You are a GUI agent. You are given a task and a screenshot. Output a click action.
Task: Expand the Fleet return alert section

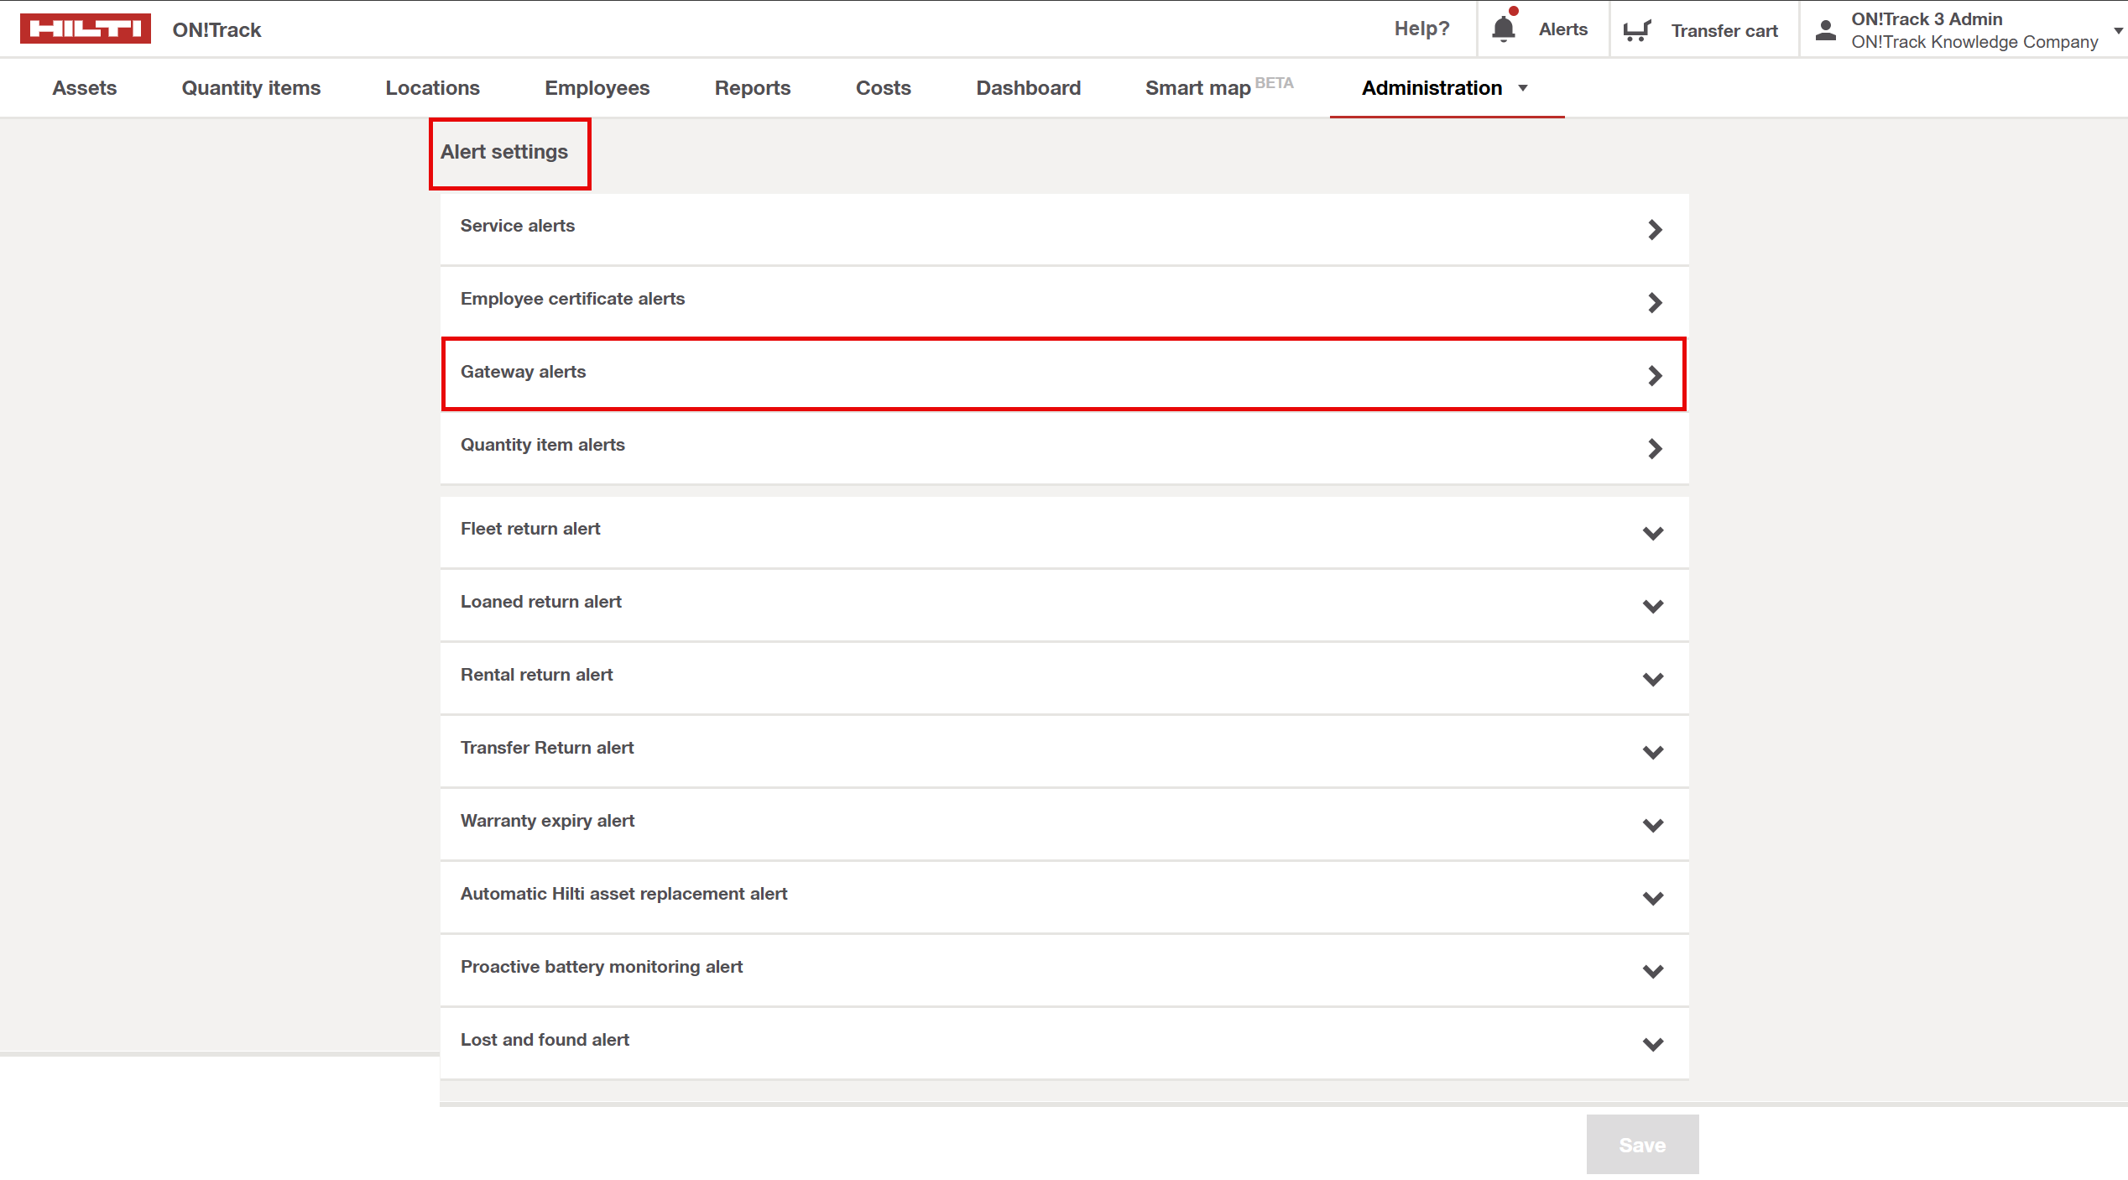[x=1652, y=533]
